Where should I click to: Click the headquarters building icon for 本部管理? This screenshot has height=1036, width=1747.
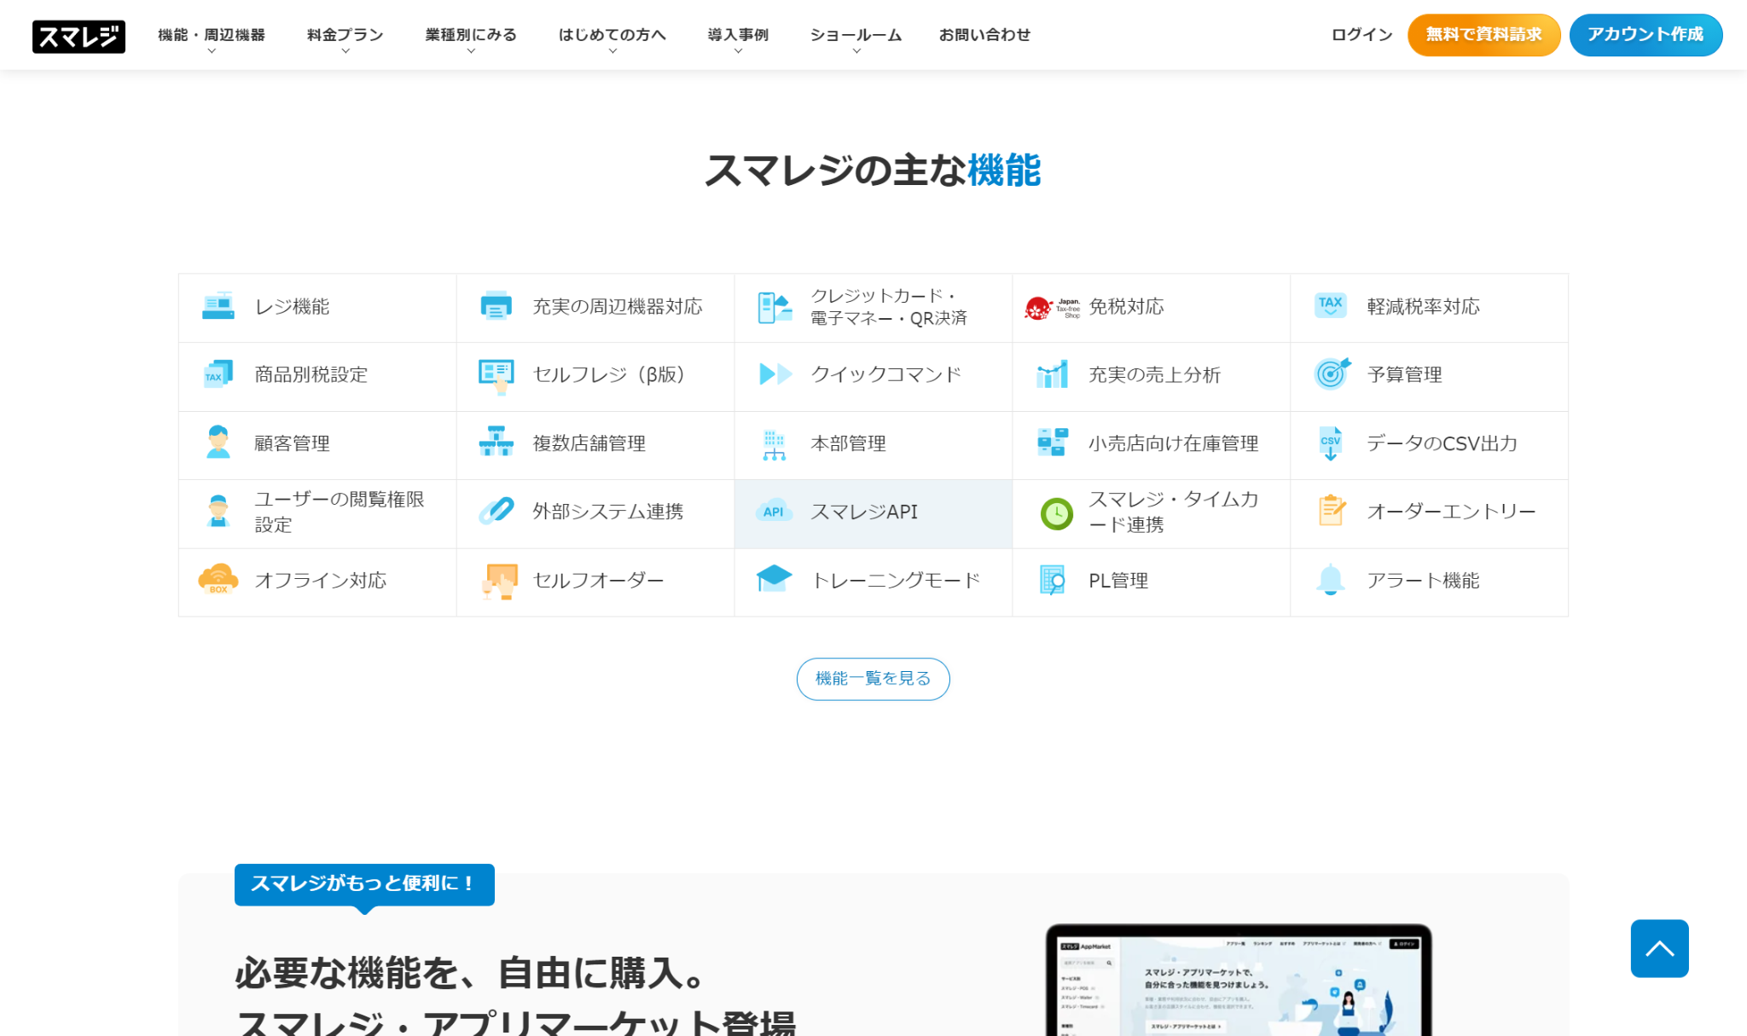[x=775, y=445]
